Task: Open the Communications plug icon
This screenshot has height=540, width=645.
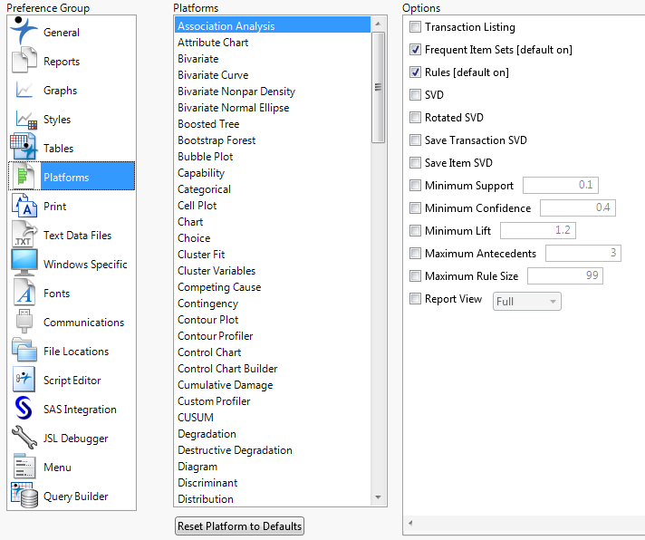Action: point(24,322)
